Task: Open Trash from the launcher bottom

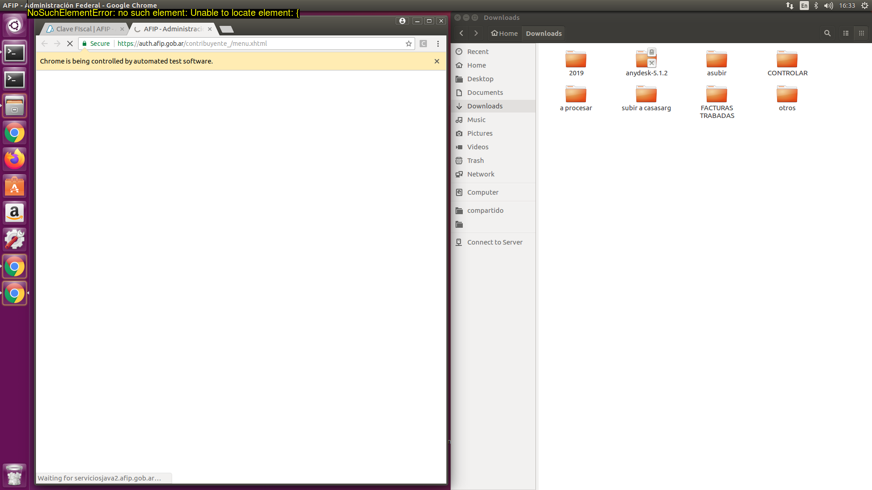Action: point(15,475)
